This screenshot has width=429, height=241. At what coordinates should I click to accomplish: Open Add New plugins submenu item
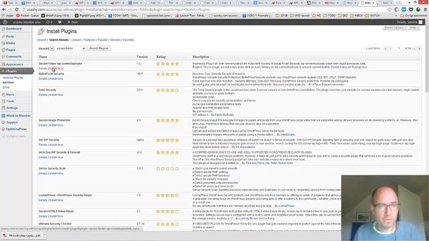click(8, 82)
